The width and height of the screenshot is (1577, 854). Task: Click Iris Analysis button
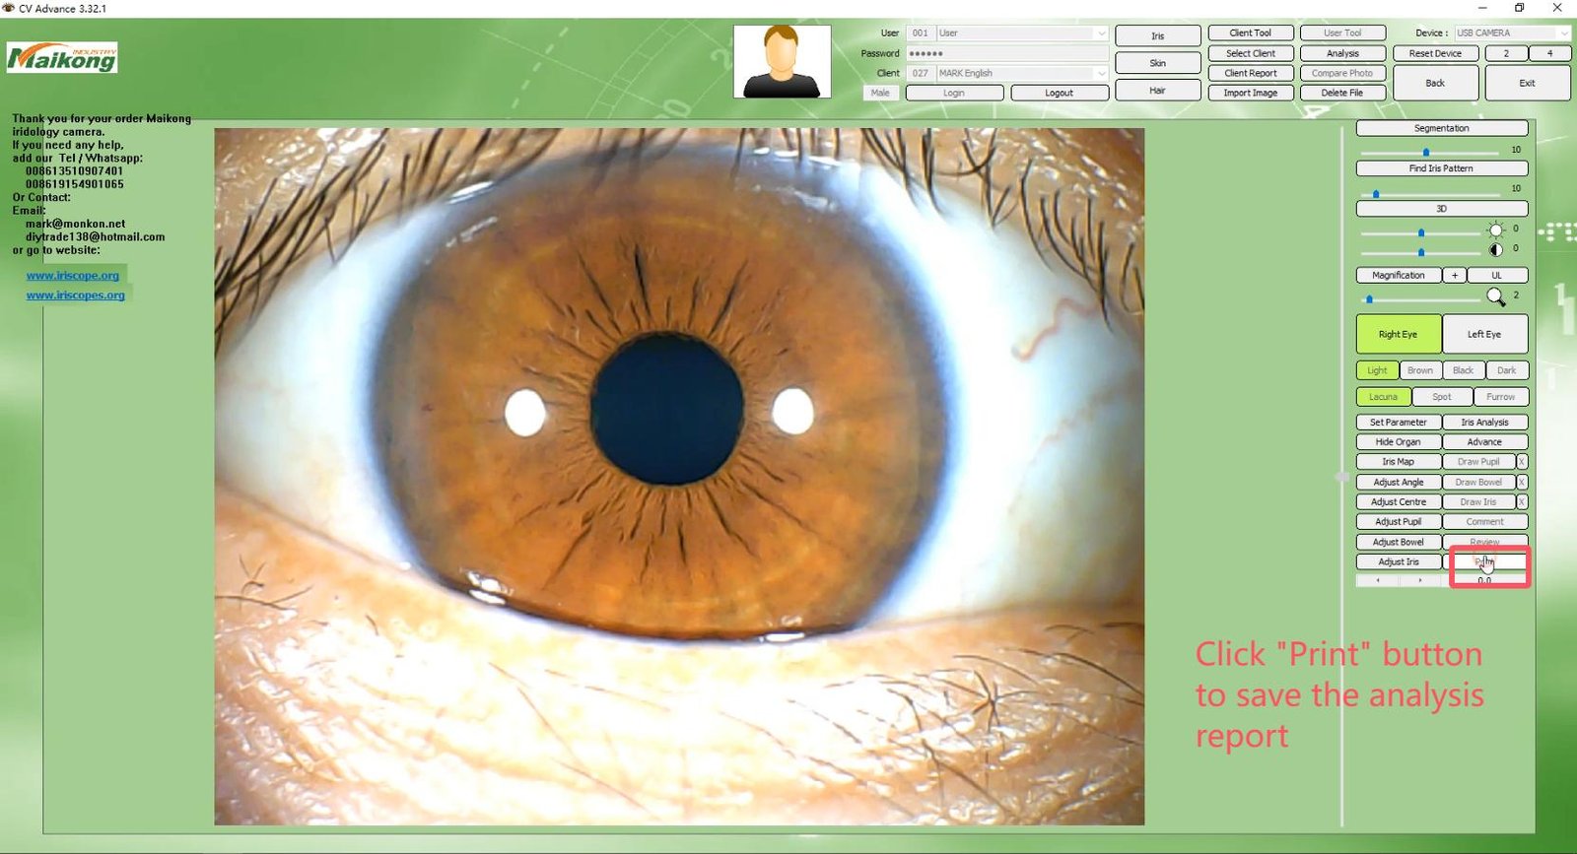pos(1485,422)
